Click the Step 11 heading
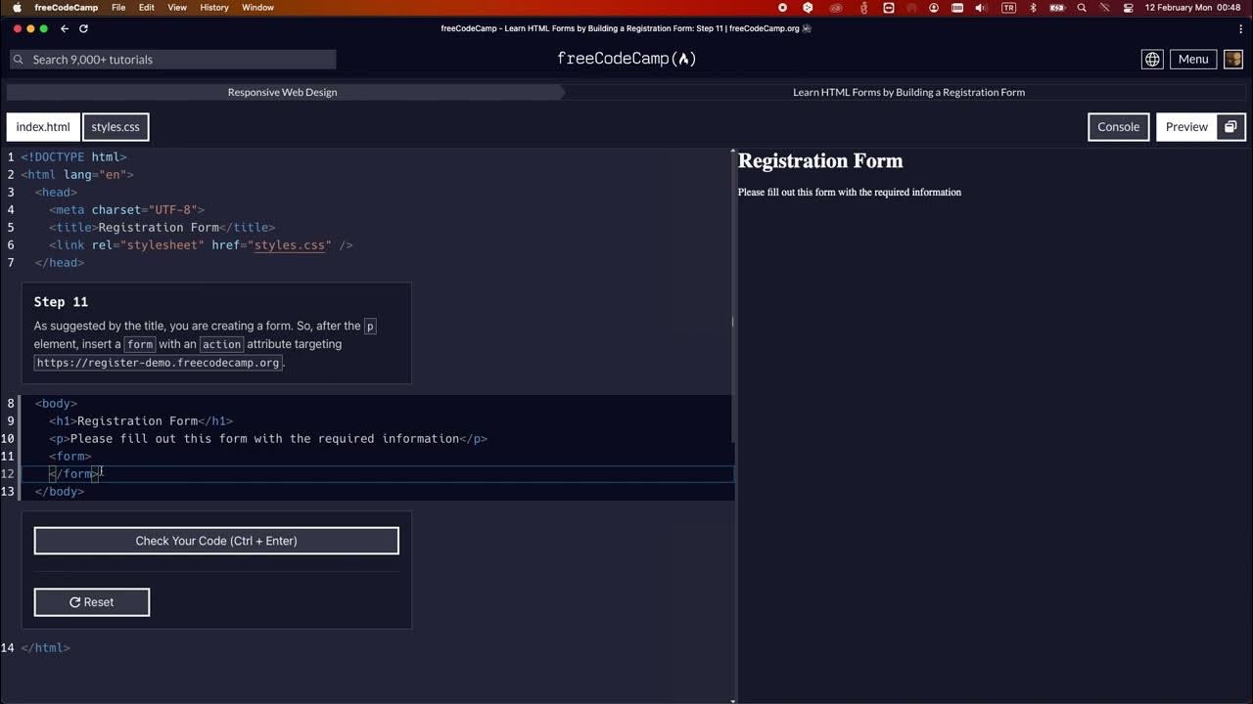 pos(61,302)
